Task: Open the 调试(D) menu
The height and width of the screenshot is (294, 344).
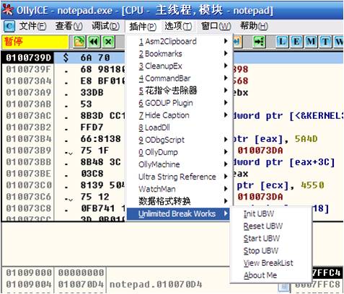Action: (x=105, y=26)
